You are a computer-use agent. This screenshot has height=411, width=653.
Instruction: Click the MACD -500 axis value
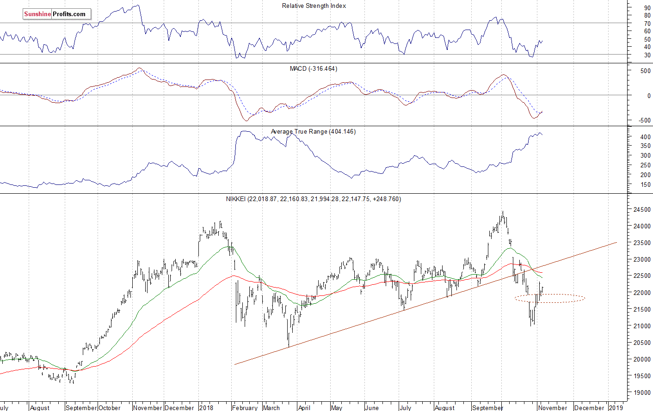tap(644, 121)
